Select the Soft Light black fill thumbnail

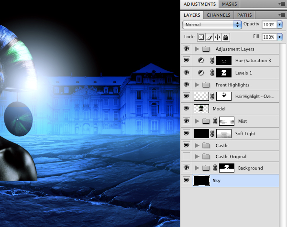(201, 133)
